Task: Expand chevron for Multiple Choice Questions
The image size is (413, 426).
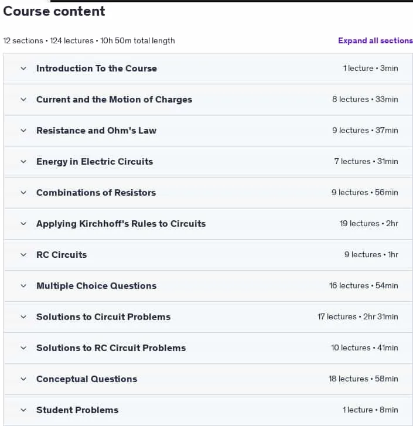Action: (23, 286)
